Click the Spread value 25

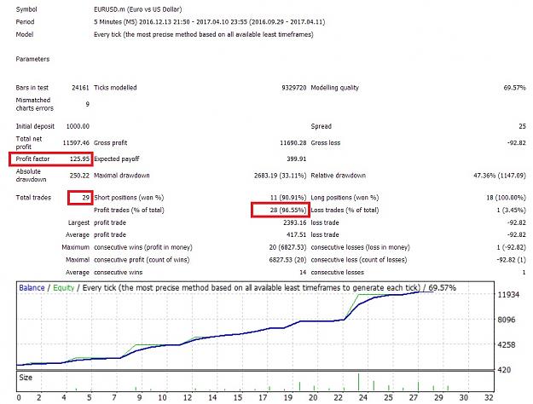coord(522,126)
